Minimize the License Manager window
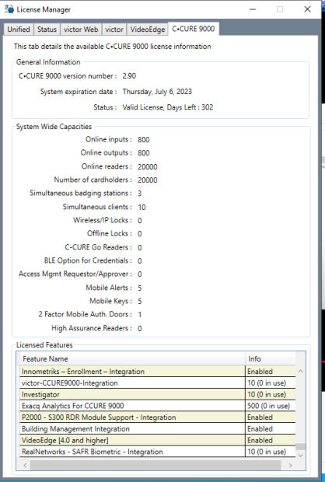The width and height of the screenshot is (325, 482). tap(253, 9)
